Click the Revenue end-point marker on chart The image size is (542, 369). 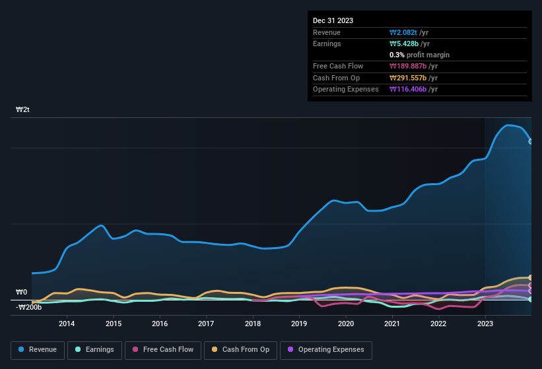click(x=531, y=142)
